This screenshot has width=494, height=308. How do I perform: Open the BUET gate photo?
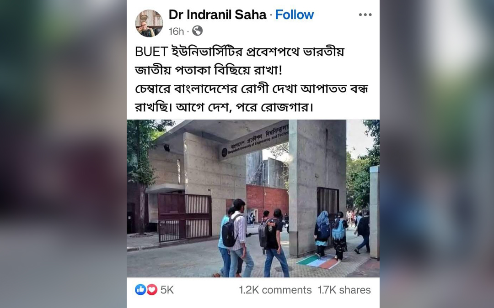[x=253, y=198]
